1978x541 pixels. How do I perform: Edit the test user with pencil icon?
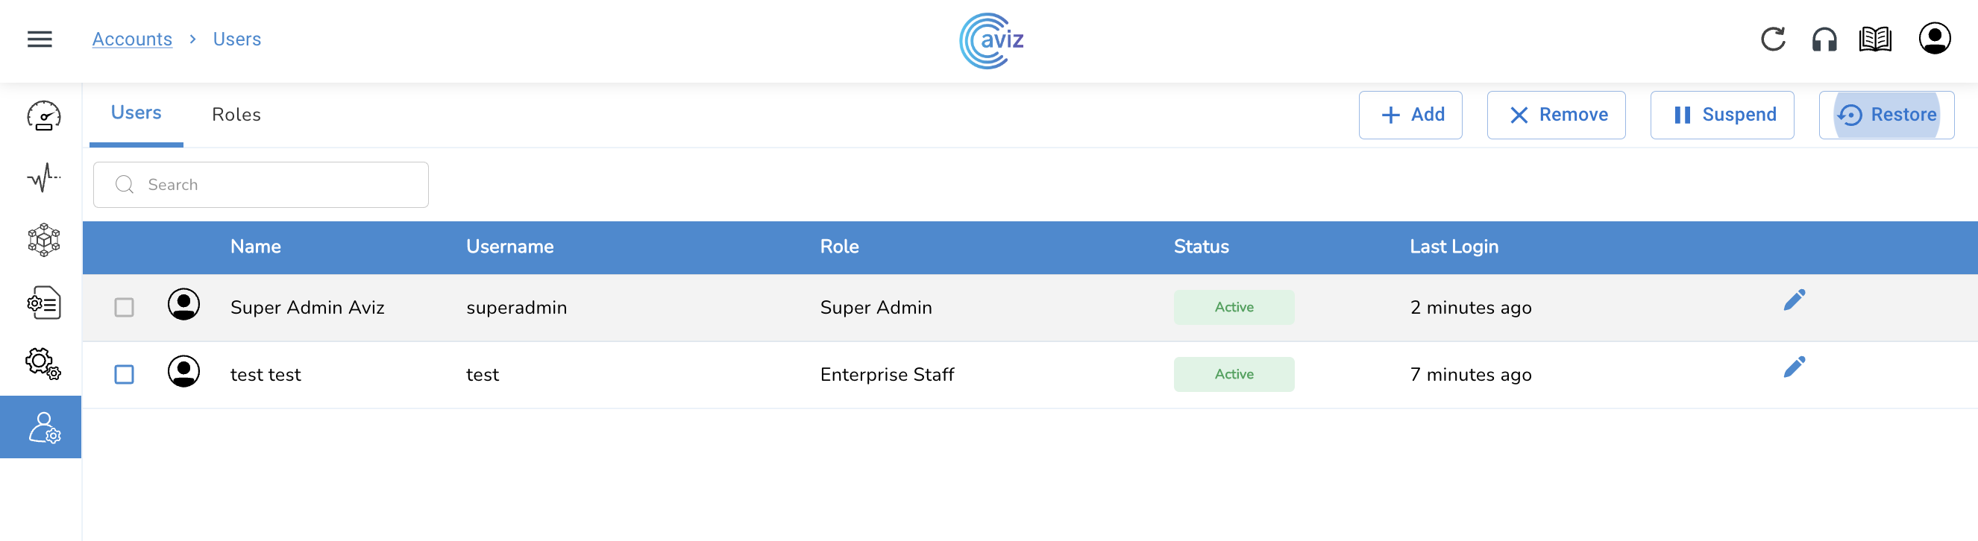pos(1795,367)
